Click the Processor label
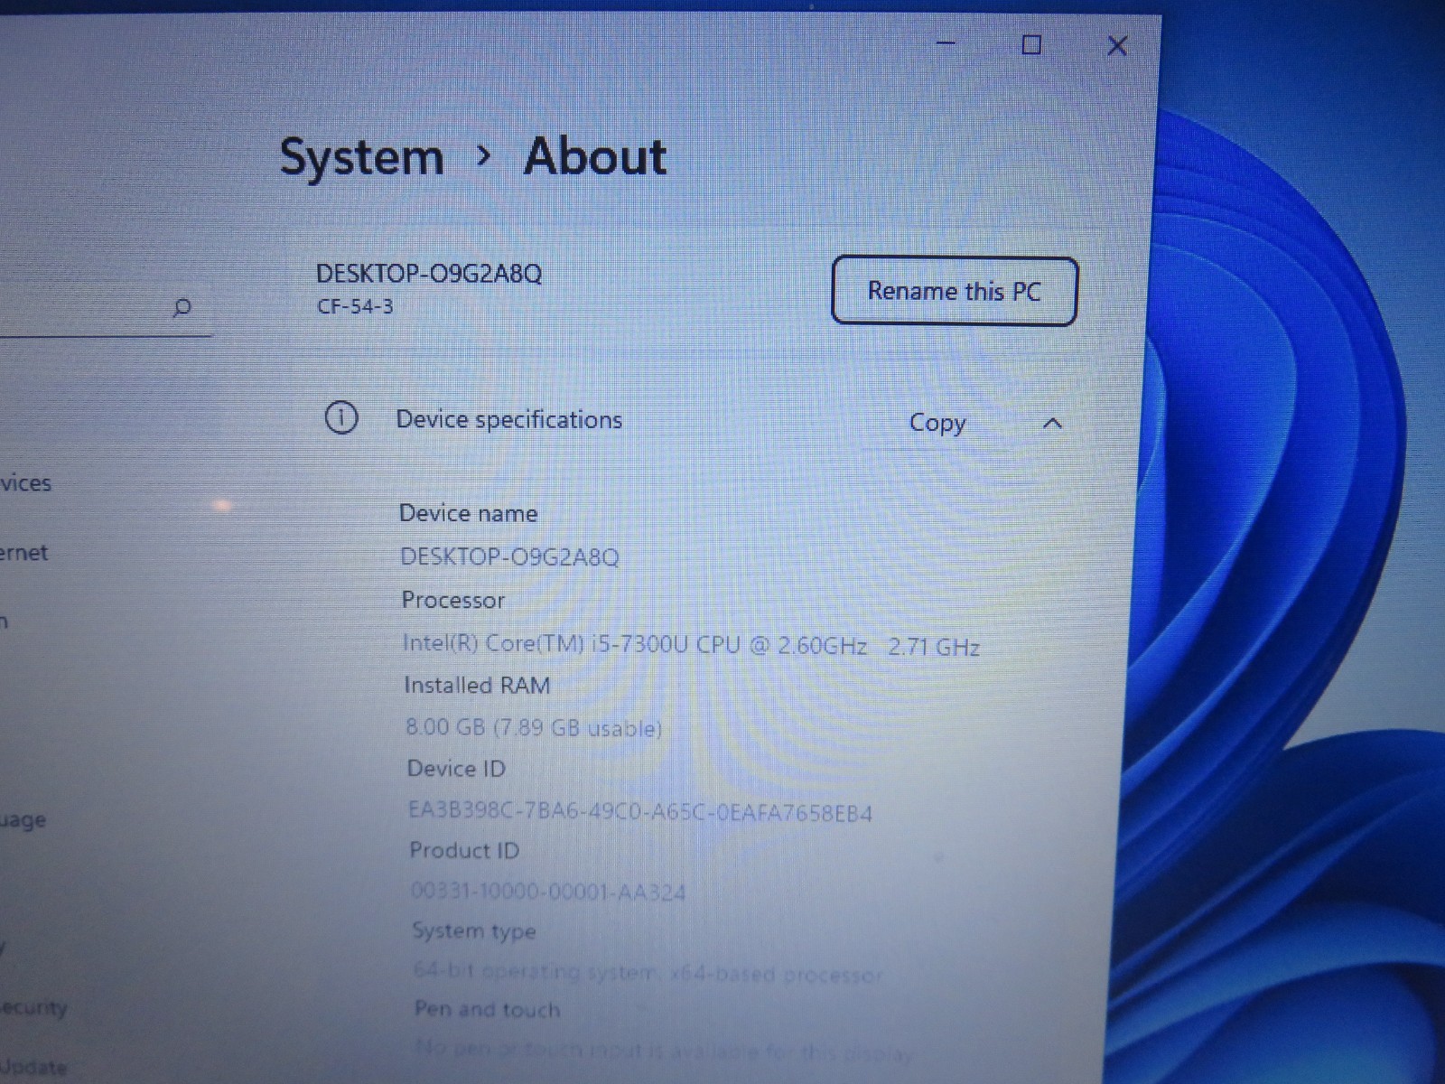This screenshot has width=1445, height=1084. pos(453,600)
